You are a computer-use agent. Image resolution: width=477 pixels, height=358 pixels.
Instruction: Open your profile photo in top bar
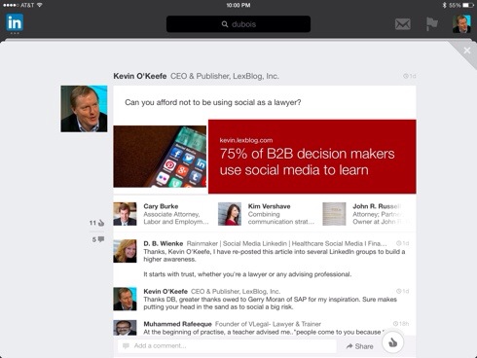tap(461, 23)
